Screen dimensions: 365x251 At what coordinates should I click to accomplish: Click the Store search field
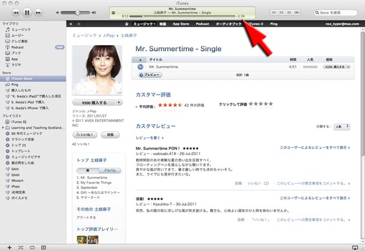point(335,13)
